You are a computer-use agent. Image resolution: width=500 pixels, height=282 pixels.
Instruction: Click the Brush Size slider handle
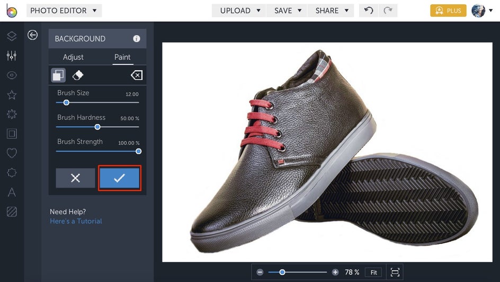(x=66, y=102)
